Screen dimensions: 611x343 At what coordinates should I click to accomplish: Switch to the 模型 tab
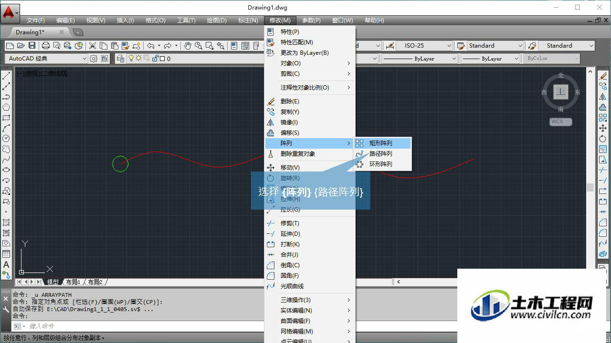[x=53, y=282]
